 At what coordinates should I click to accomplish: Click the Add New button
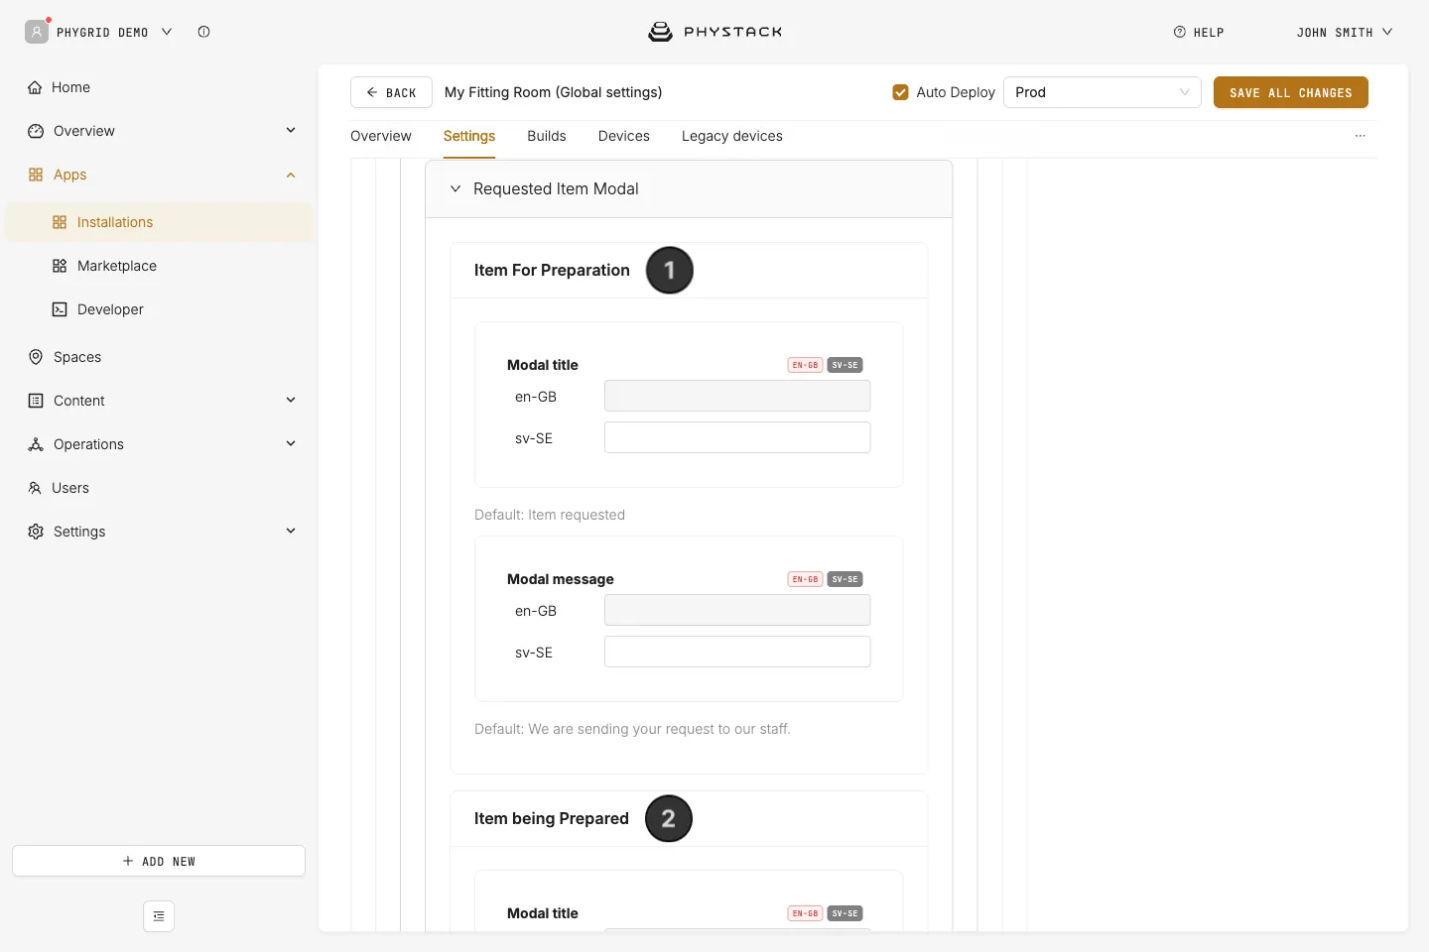tap(159, 861)
